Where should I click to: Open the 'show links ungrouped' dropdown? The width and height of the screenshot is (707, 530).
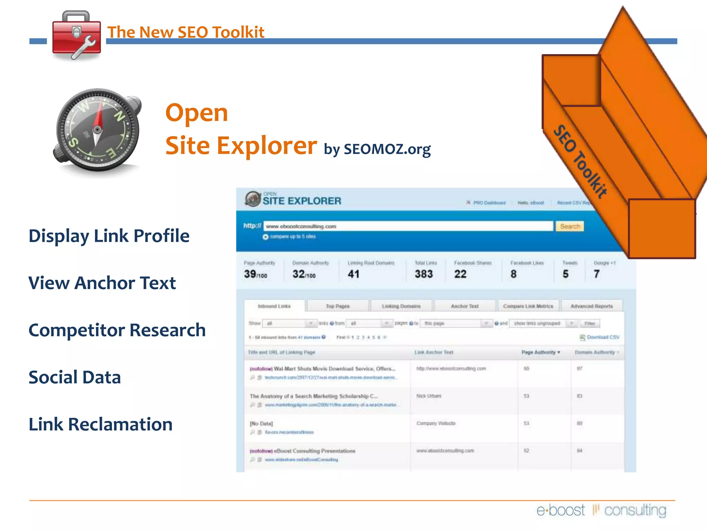544,323
